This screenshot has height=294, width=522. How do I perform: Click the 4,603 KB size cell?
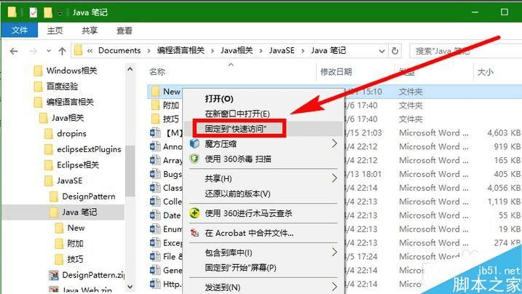pos(504,132)
